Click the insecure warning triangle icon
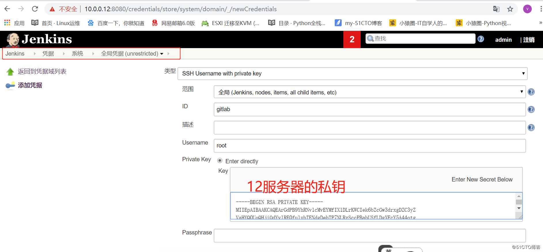Image resolution: width=543 pixels, height=252 pixels. click(x=52, y=9)
